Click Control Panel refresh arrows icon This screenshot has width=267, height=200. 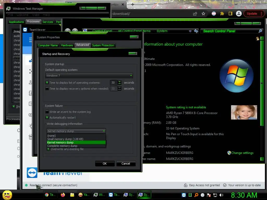pyautogui.click(x=196, y=31)
